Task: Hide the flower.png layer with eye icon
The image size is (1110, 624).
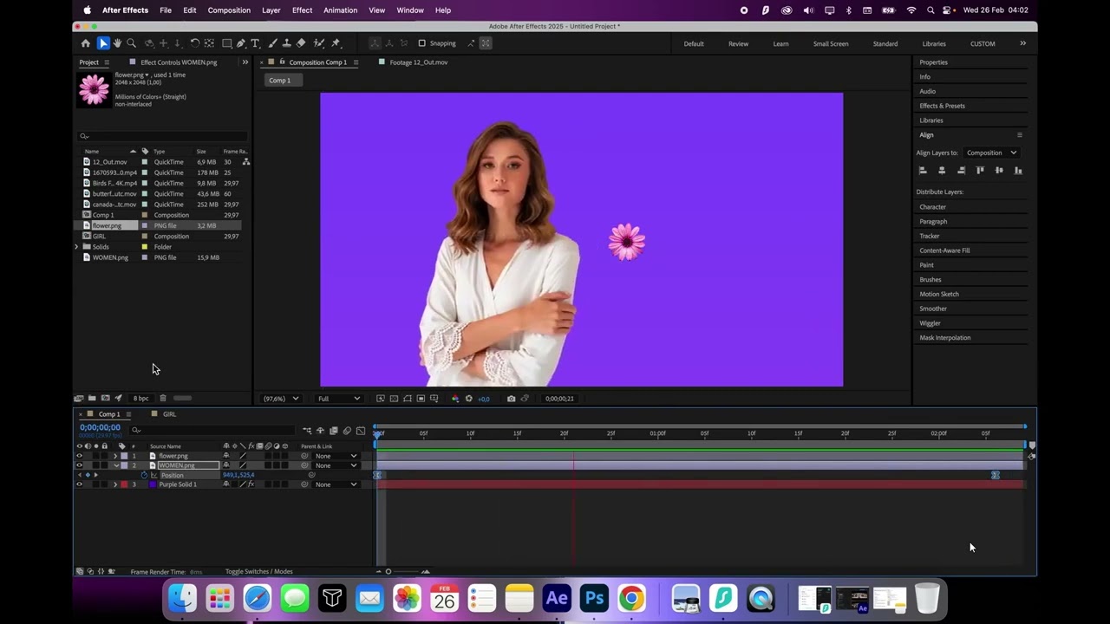Action: (x=80, y=456)
